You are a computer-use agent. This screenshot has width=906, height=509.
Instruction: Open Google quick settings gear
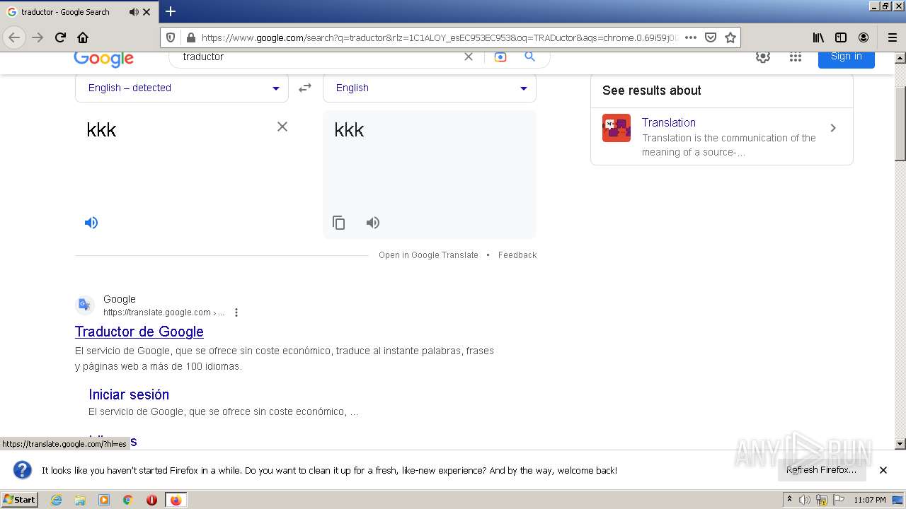coord(763,57)
